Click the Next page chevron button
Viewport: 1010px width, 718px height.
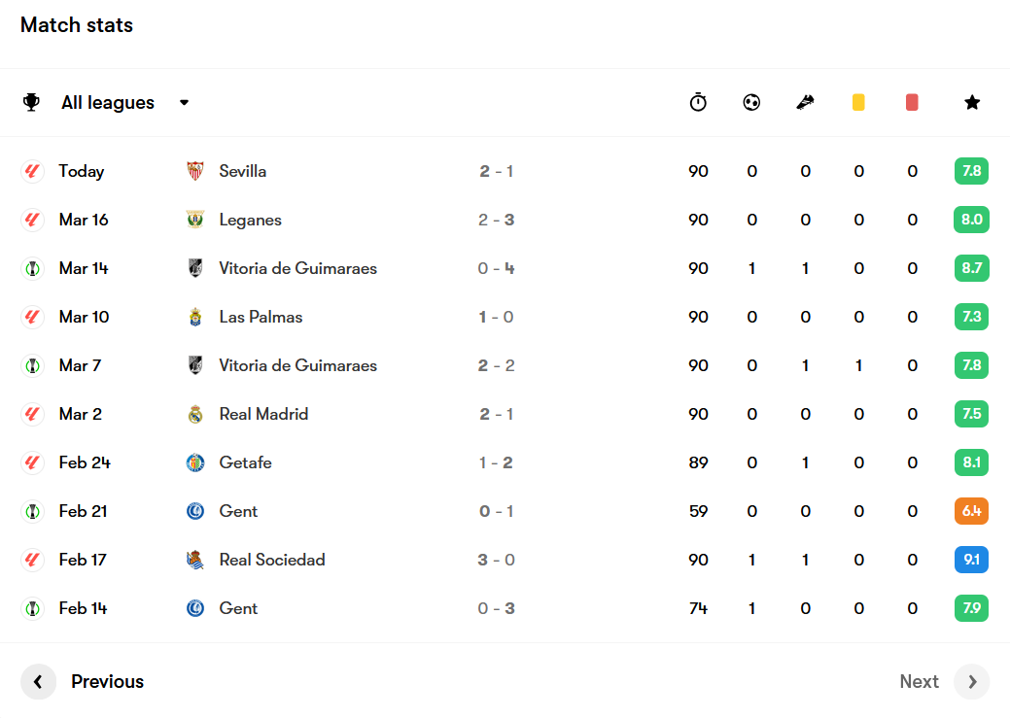(x=972, y=681)
